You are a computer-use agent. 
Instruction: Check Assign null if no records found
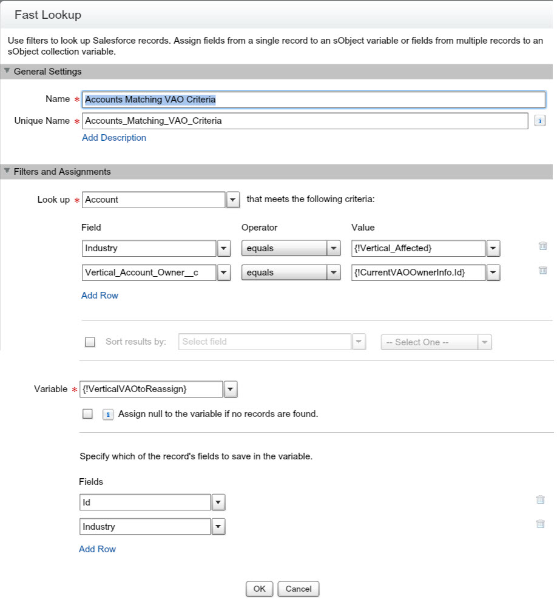point(87,414)
